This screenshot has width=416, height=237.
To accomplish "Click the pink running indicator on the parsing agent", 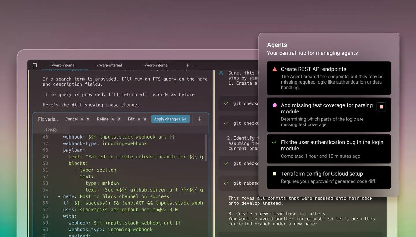I will (274, 106).
